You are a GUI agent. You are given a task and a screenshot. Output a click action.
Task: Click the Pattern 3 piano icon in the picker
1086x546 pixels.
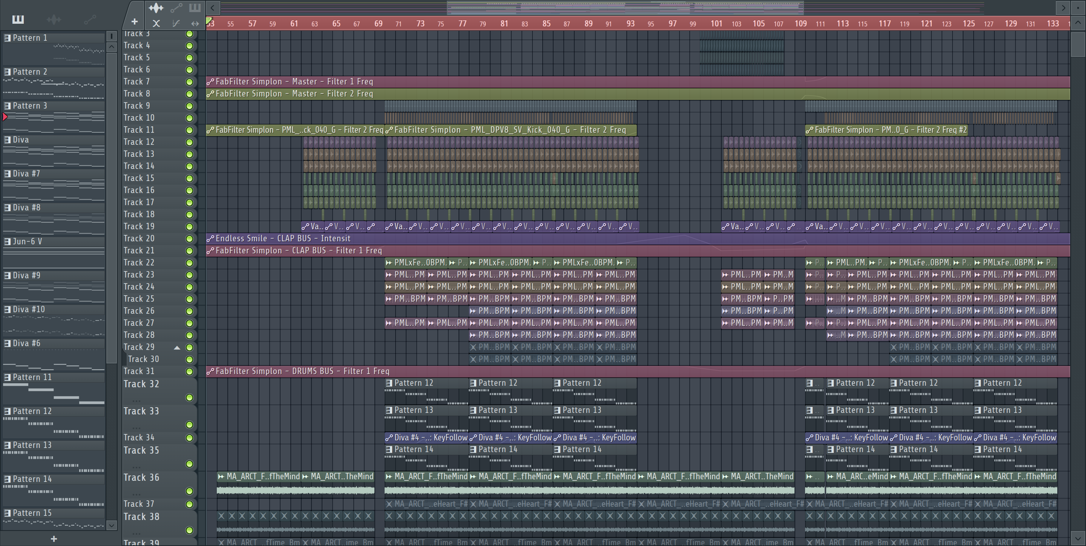click(7, 106)
